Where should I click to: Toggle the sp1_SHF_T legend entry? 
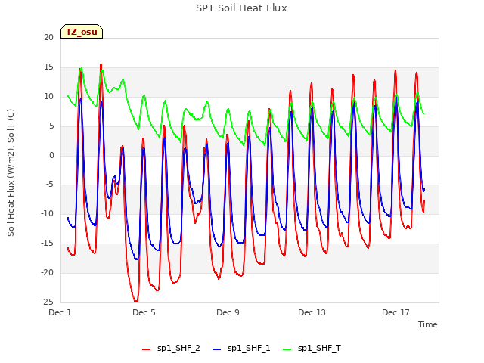click(312, 349)
